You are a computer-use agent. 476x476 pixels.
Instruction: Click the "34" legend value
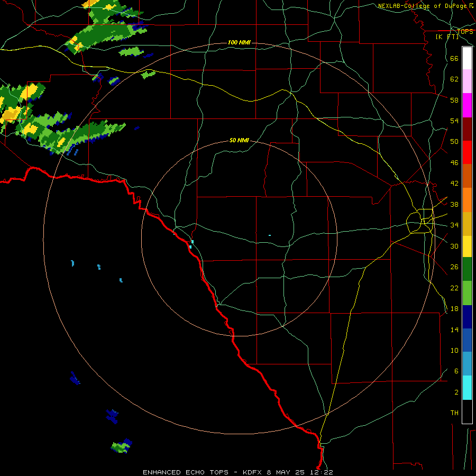tap(454, 225)
